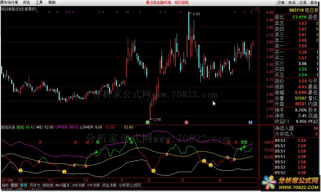This screenshot has height=192, width=321.
Task: Click the magenta UPPER: 96.62 value
Action: (x=67, y=127)
